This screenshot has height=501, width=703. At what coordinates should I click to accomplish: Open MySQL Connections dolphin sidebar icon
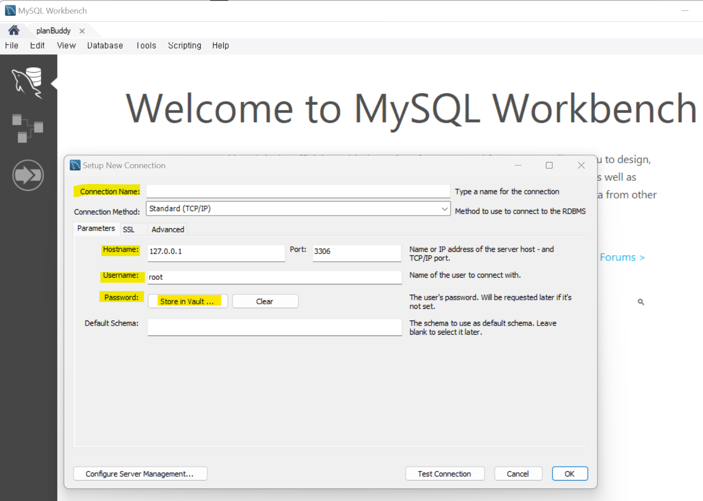coord(28,83)
